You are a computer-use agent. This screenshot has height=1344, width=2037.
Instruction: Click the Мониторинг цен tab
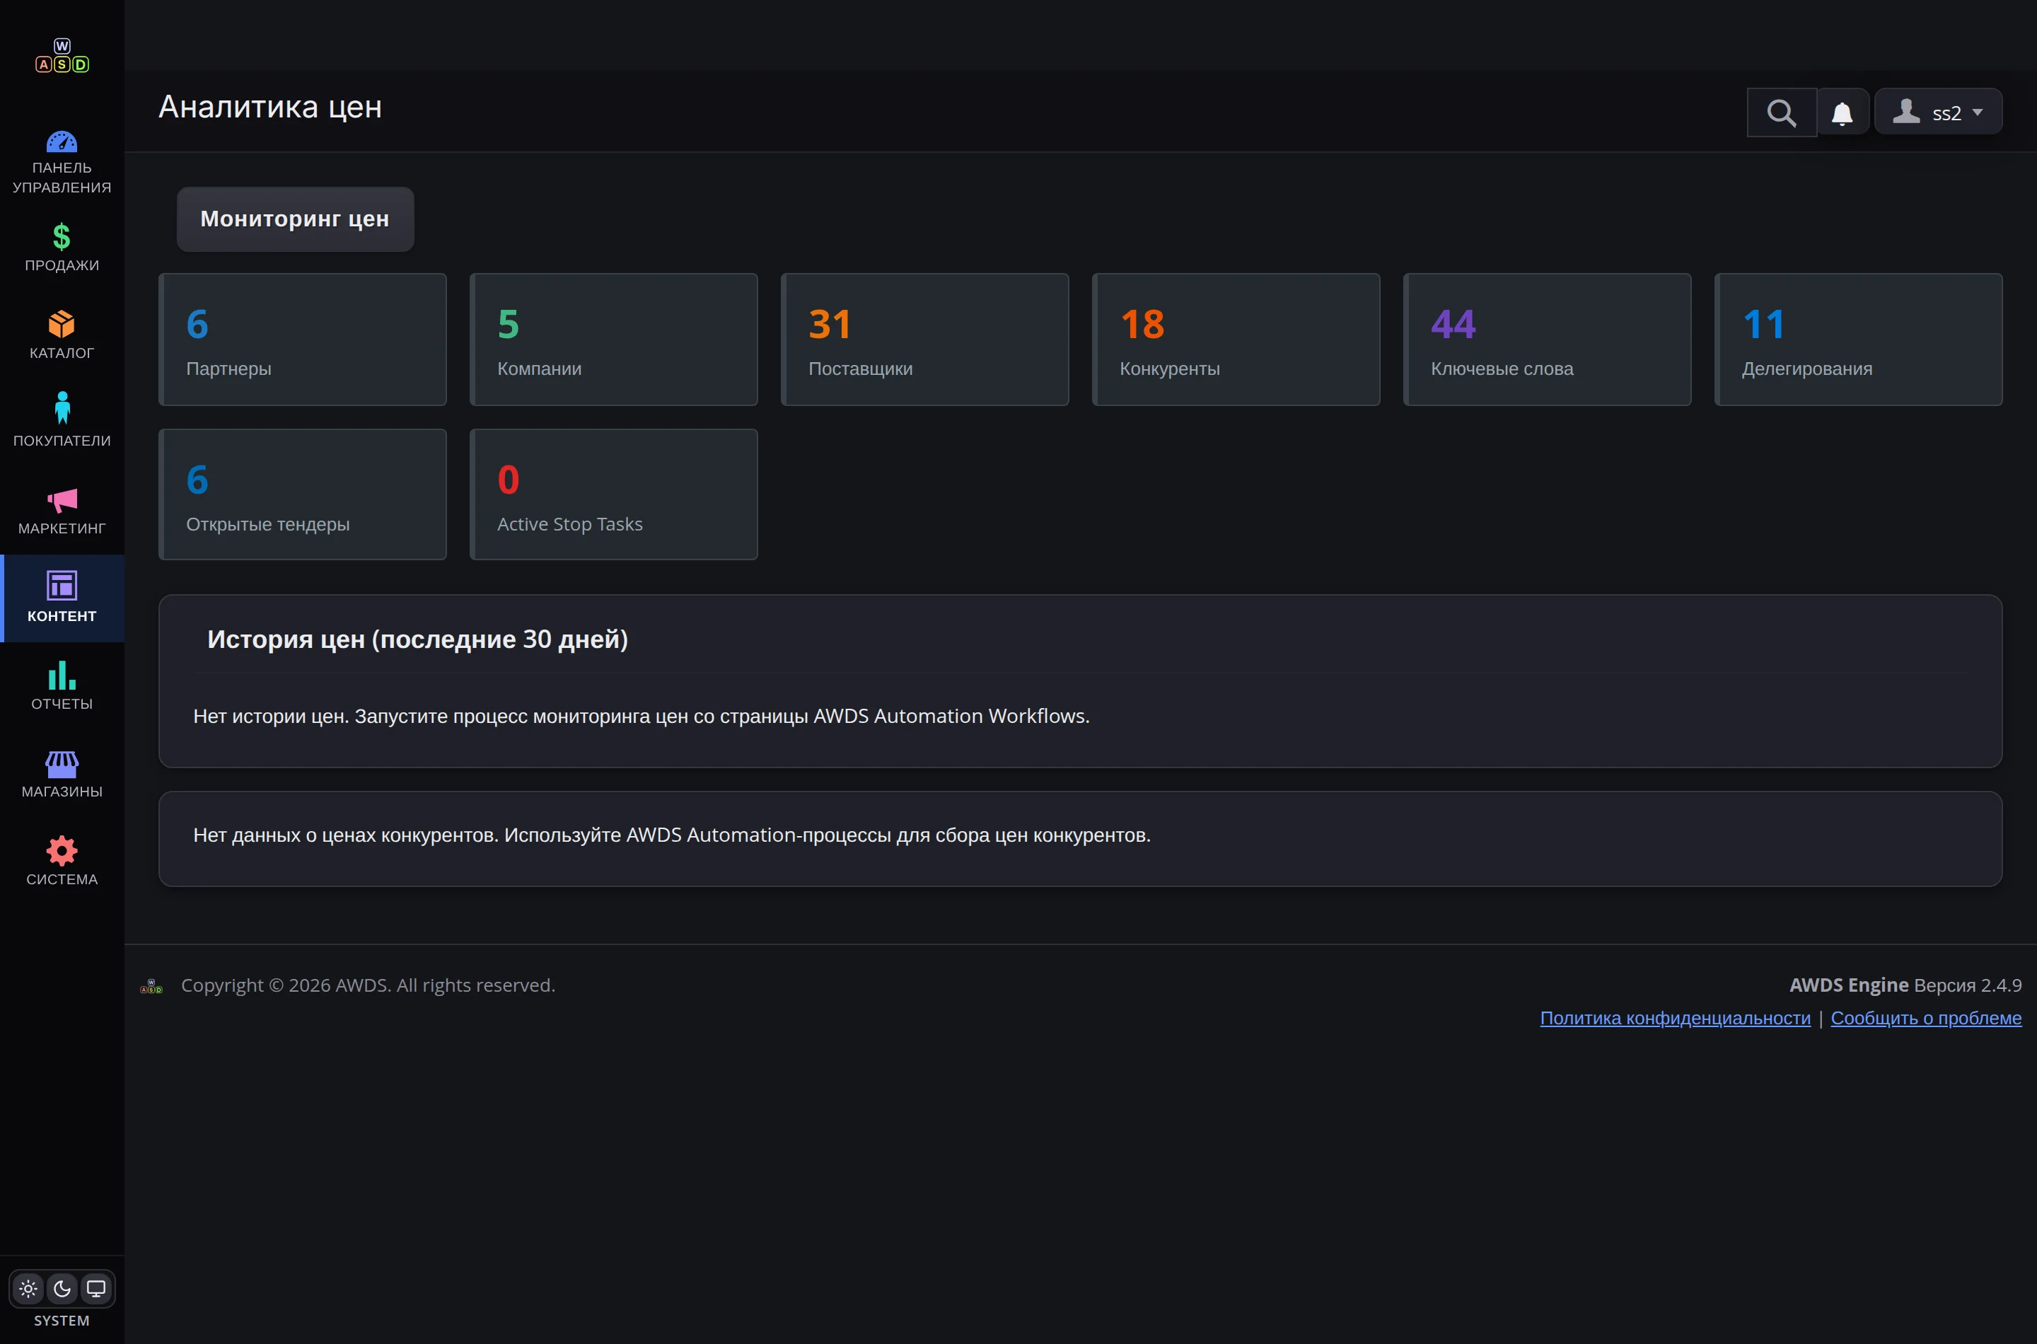(295, 219)
